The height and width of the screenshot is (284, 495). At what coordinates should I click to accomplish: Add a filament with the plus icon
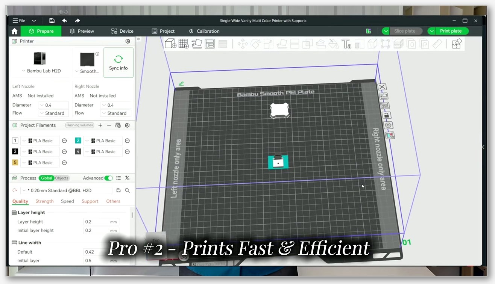(100, 125)
